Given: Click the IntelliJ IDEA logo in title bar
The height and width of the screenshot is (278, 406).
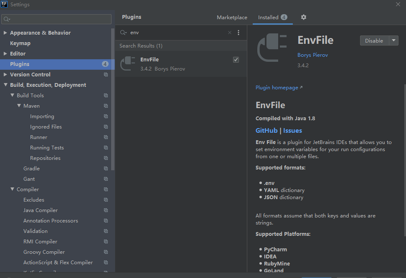Looking at the screenshot, I should coord(4,4).
